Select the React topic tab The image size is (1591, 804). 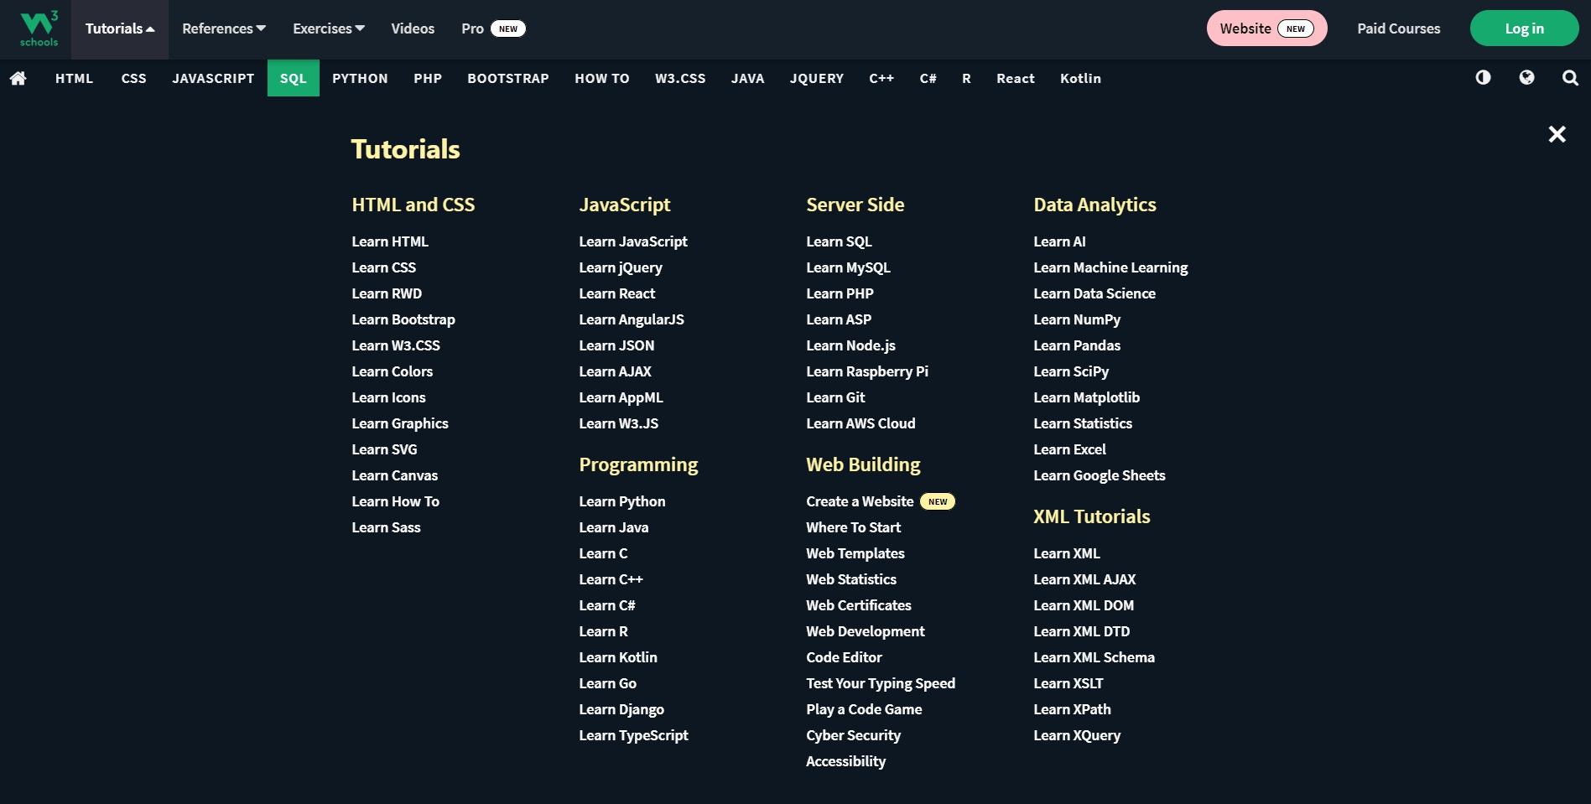pos(1016,78)
